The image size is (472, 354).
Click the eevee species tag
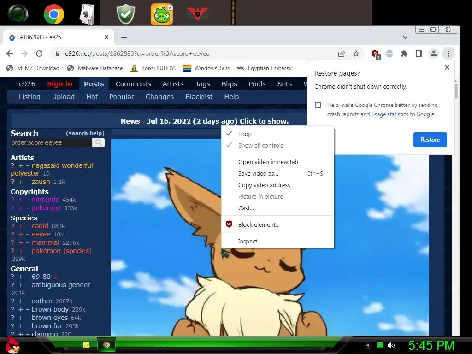click(x=41, y=234)
